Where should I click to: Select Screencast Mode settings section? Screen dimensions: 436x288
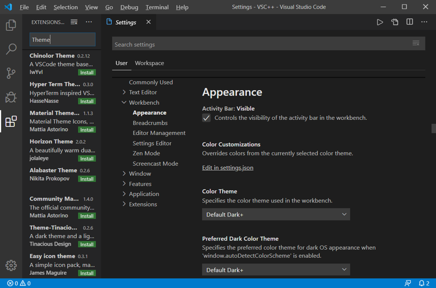(155, 164)
